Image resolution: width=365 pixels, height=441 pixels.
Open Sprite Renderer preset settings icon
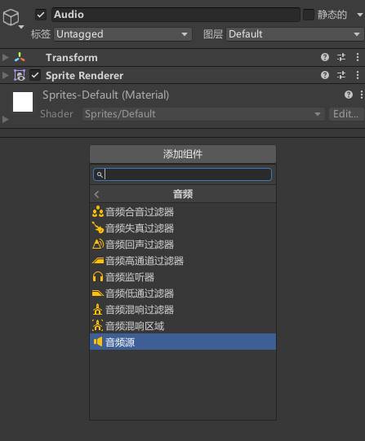(341, 75)
